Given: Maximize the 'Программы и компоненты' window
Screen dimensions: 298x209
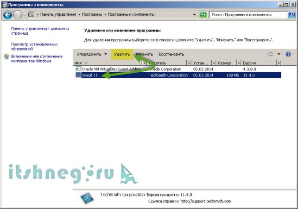Looking at the screenshot, I should click(x=286, y=5).
